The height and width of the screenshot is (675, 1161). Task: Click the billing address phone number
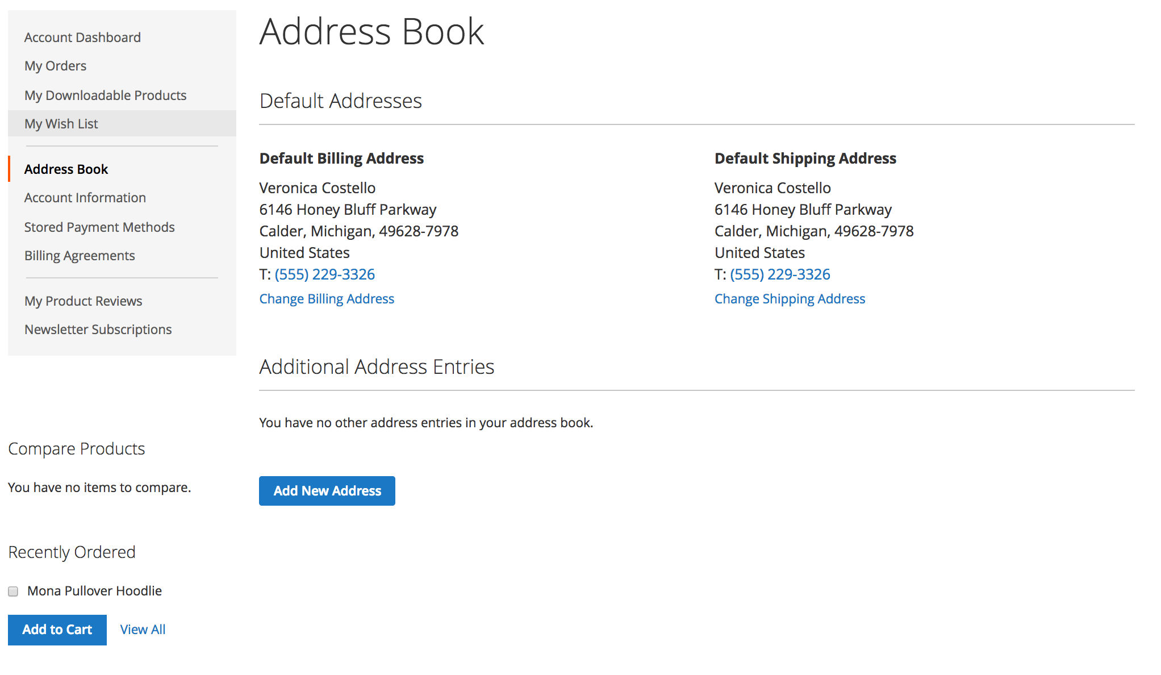coord(325,274)
